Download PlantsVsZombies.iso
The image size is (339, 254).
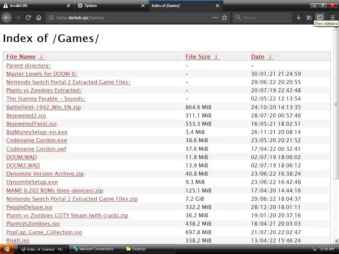[x=33, y=224]
